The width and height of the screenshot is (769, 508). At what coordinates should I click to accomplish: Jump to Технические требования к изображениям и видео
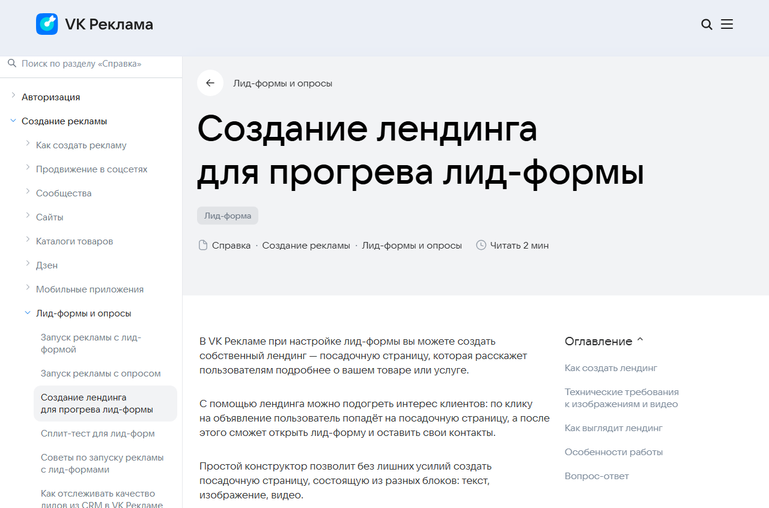click(622, 398)
